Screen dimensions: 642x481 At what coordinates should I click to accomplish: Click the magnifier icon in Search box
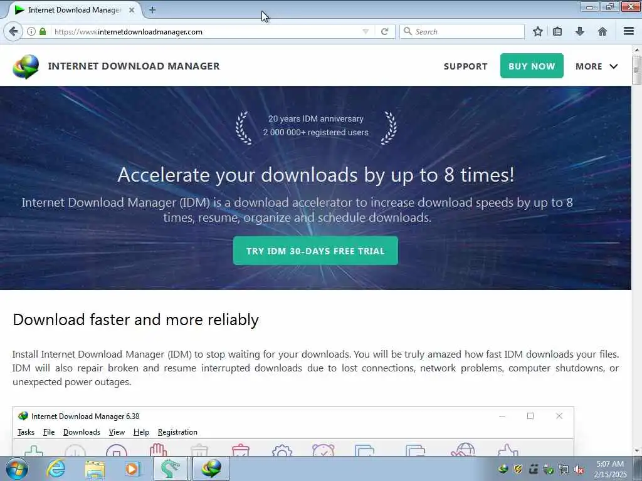(x=408, y=31)
